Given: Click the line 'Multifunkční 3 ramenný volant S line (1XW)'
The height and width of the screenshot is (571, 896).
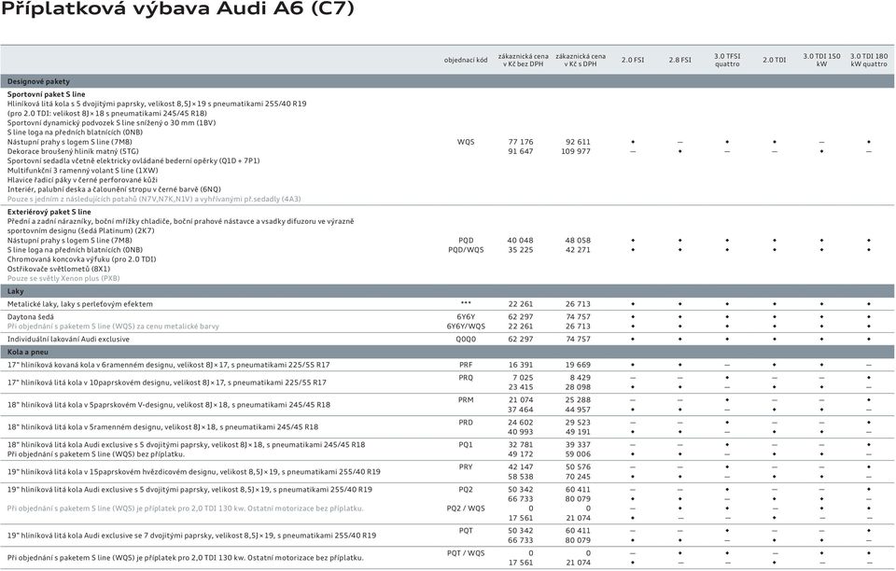Looking at the screenshot, I should pyautogui.click(x=82, y=170).
